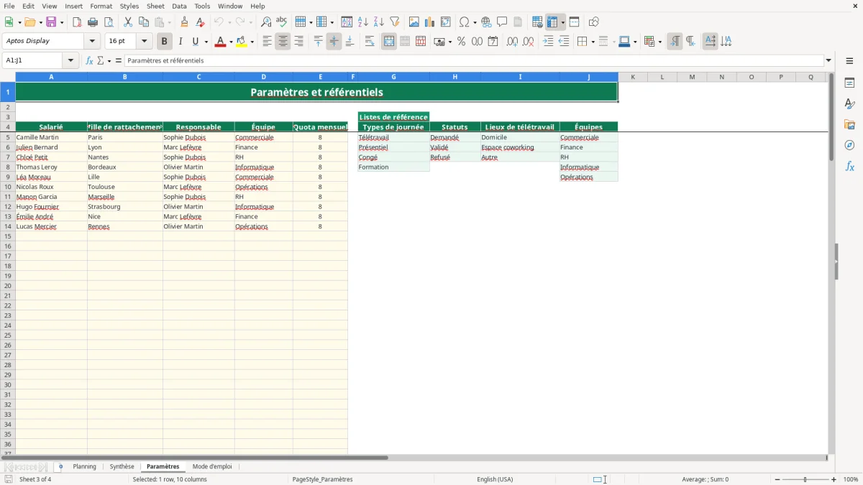This screenshot has width=863, height=485.
Task: Click the zoom out minus button
Action: click(x=777, y=479)
